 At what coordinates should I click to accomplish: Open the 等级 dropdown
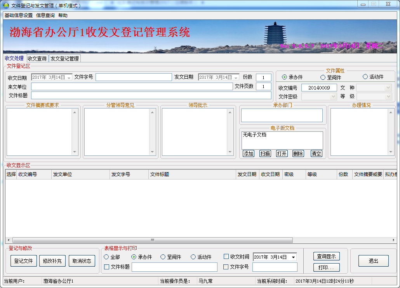(x=388, y=97)
